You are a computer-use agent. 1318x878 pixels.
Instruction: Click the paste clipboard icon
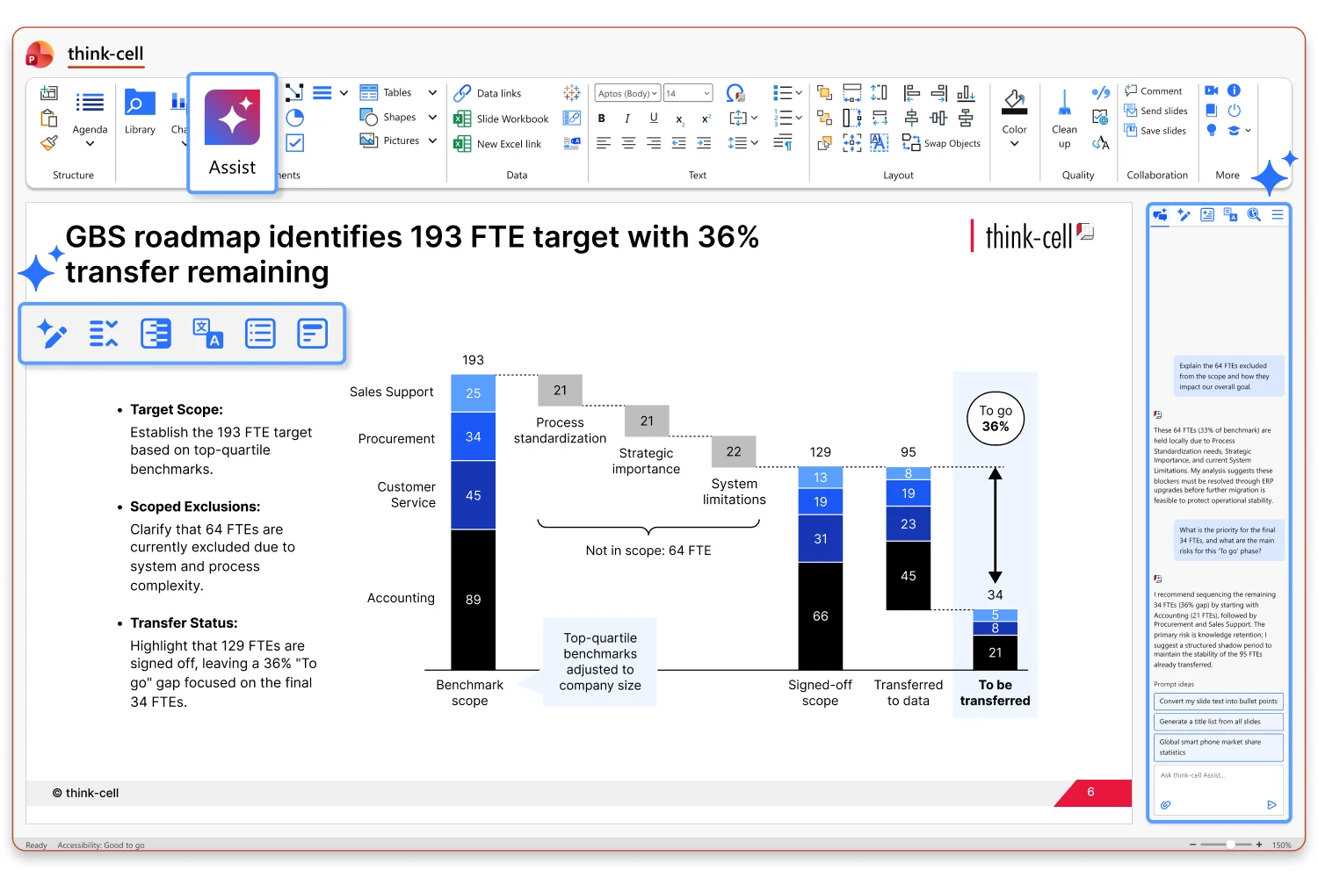49,118
